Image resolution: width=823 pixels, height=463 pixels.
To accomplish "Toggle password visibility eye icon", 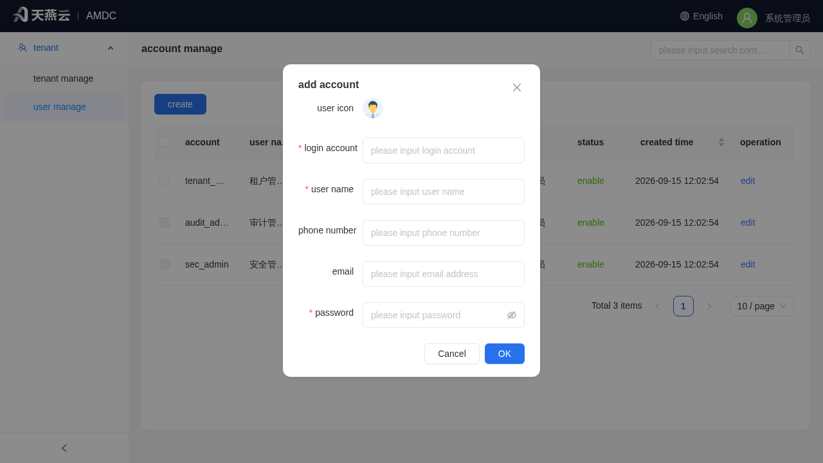I will [x=512, y=315].
